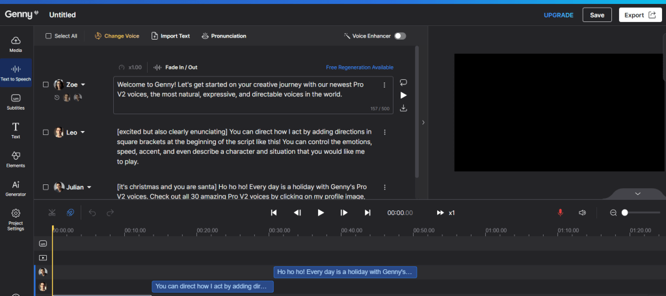
Task: Click the scissors split tool in timeline
Action: pyautogui.click(x=52, y=212)
